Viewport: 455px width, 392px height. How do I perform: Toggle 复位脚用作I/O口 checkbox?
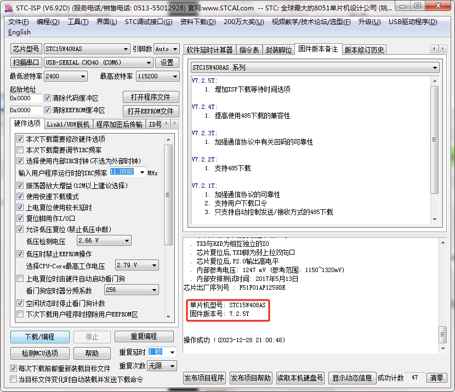[20, 218]
